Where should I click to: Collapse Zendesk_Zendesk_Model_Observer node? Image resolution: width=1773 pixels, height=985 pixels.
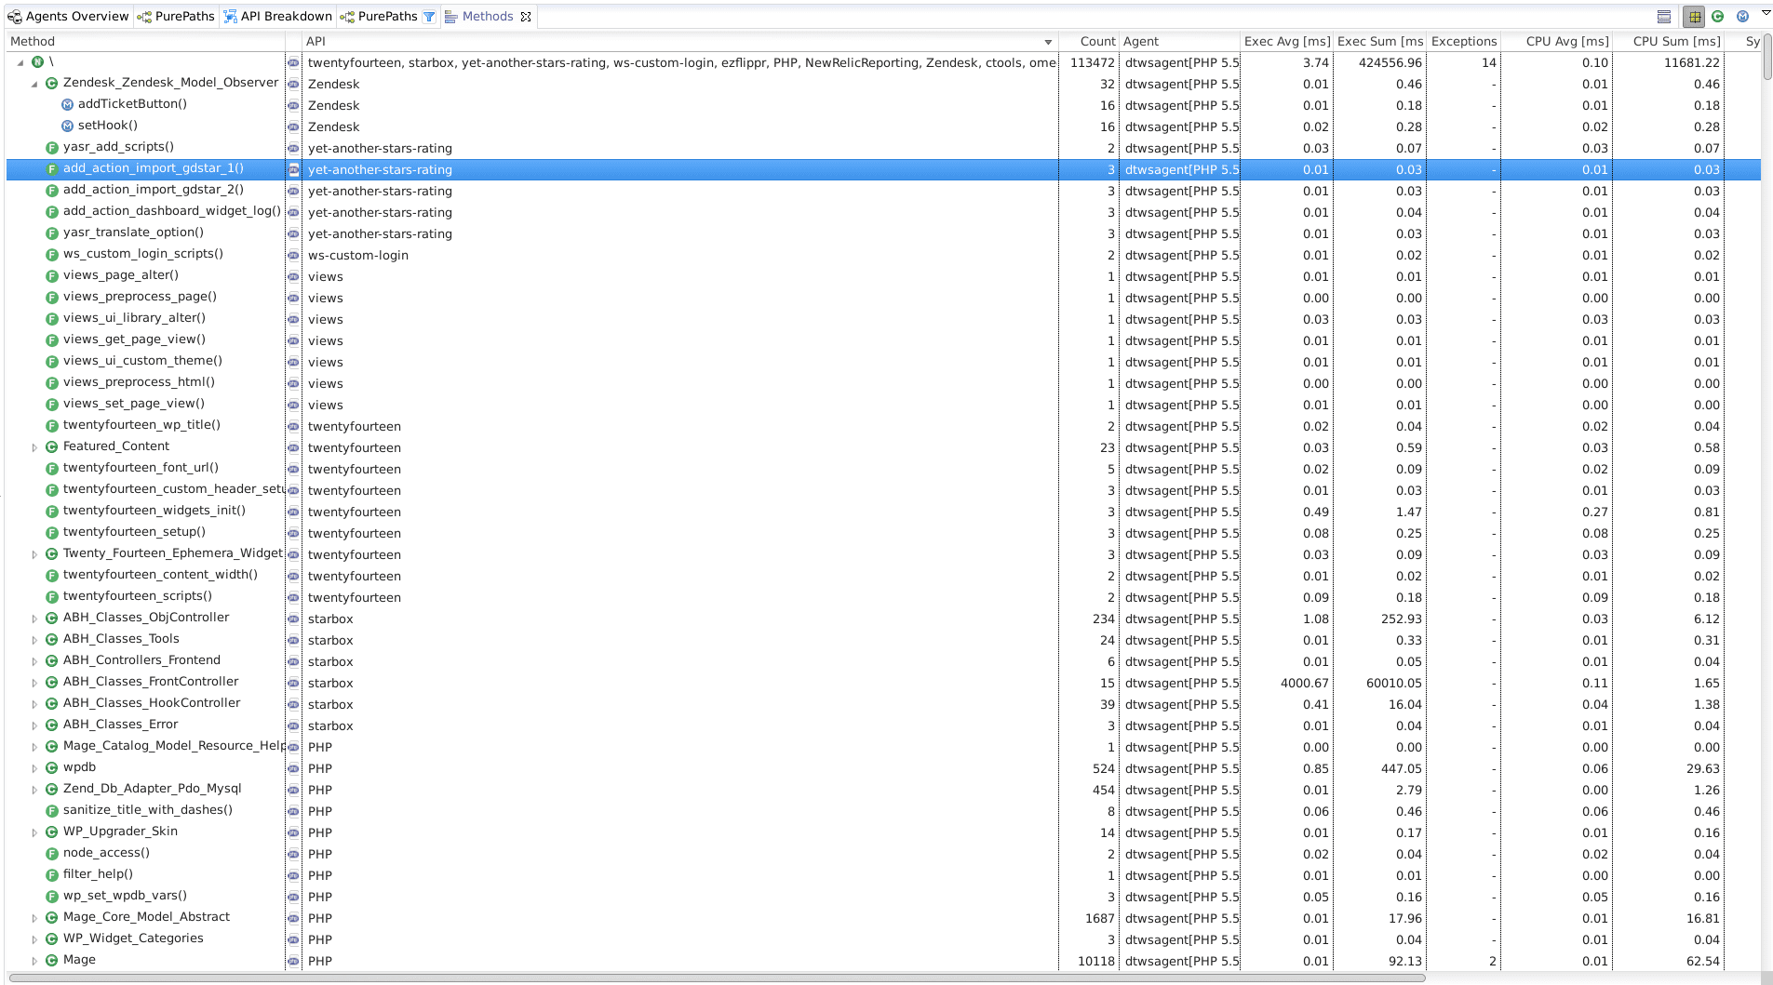point(34,84)
